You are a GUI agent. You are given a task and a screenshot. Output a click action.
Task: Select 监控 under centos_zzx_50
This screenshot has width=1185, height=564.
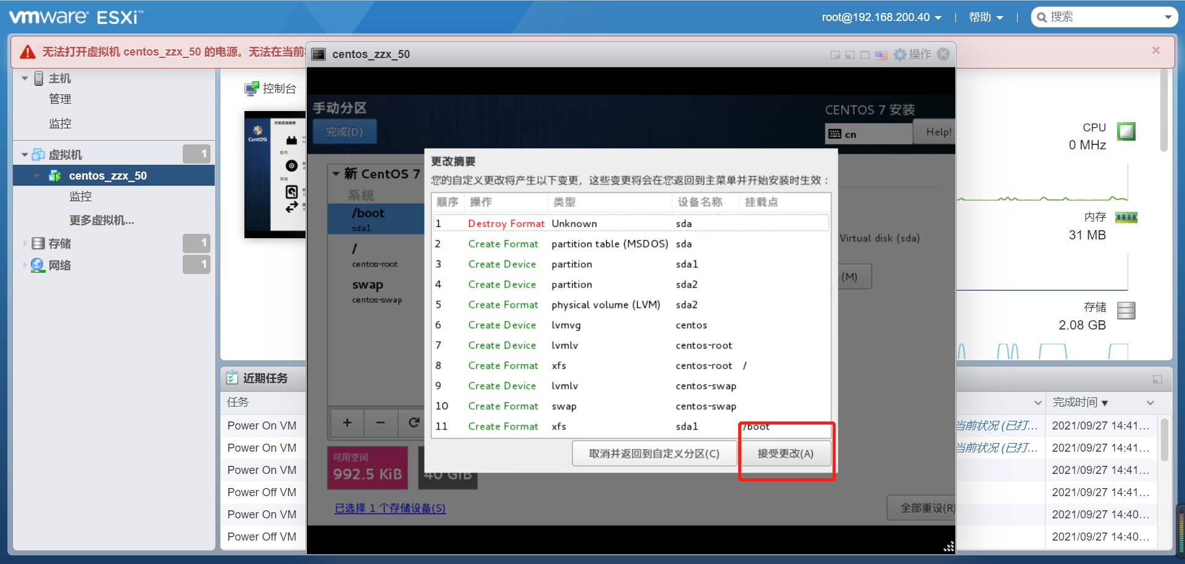[80, 197]
